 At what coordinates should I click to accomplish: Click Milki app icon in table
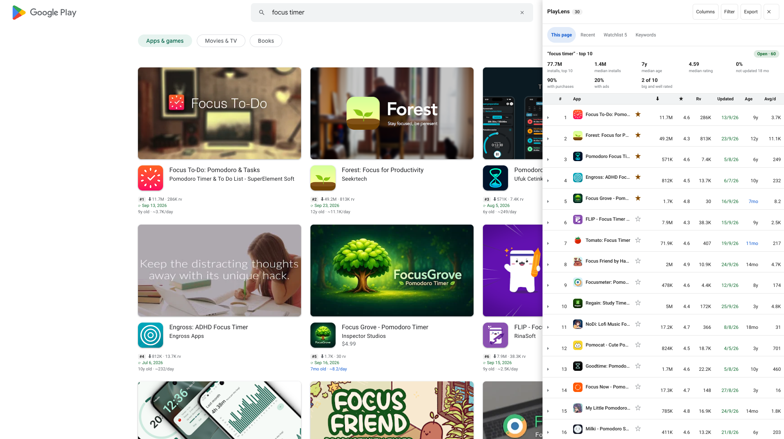point(578,429)
